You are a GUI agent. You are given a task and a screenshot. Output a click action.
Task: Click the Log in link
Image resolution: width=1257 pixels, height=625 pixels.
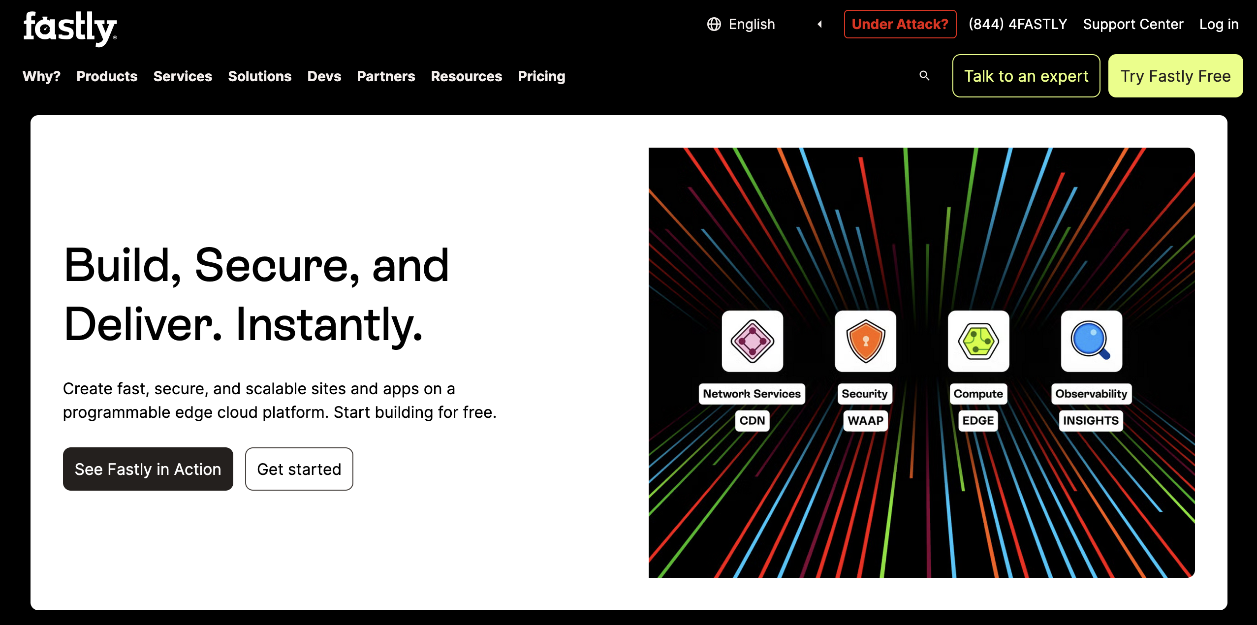point(1219,24)
